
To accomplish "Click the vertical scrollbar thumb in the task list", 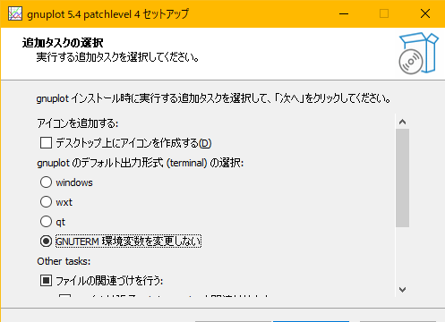I will coord(402,178).
